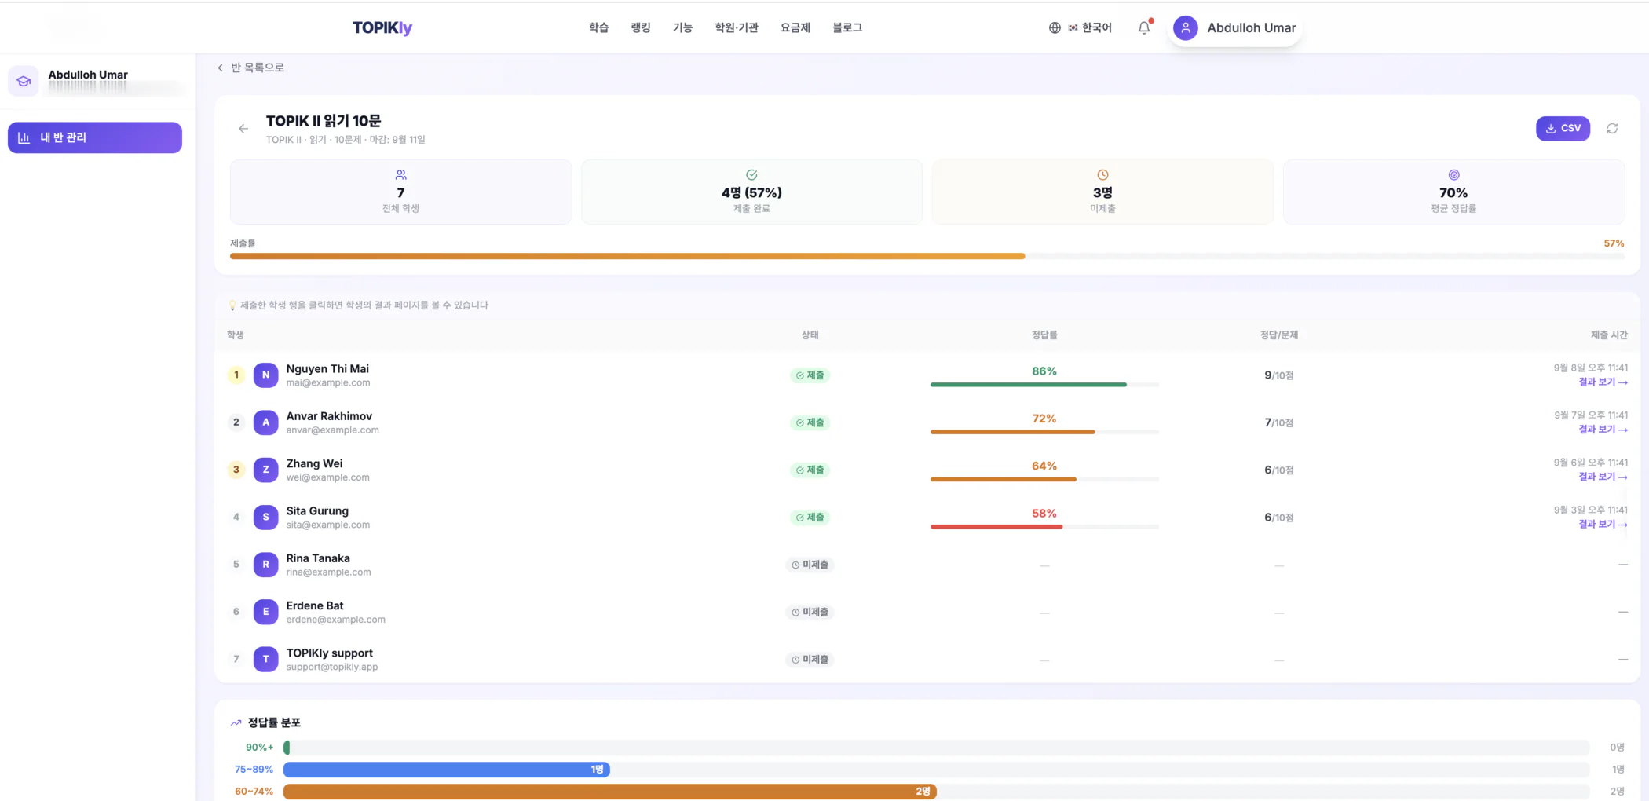
Task: Return via 반 목록으로 link
Action: [x=250, y=68]
